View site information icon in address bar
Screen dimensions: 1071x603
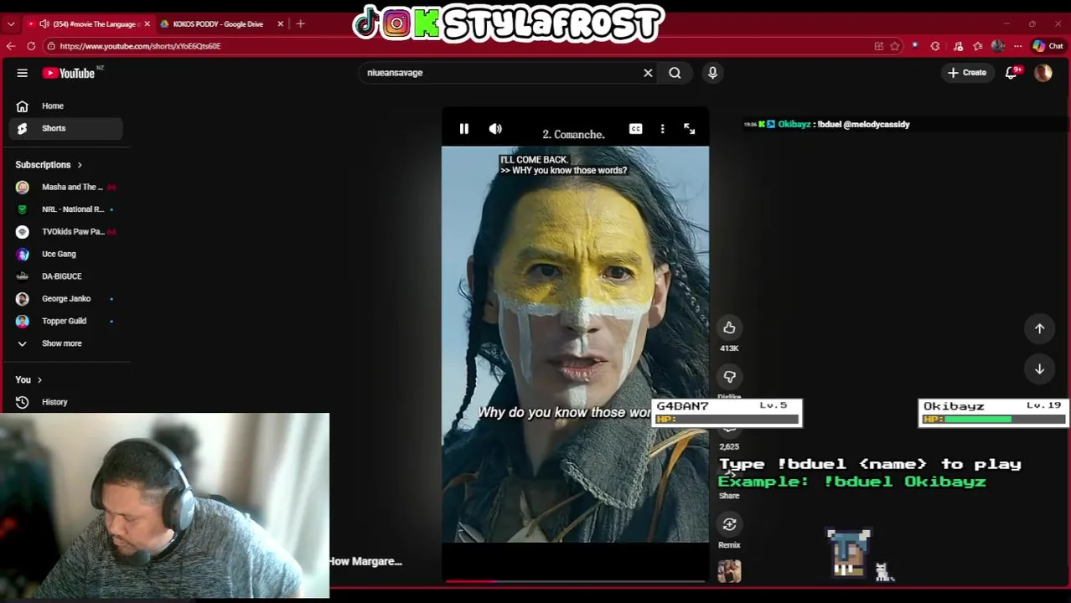coord(51,46)
